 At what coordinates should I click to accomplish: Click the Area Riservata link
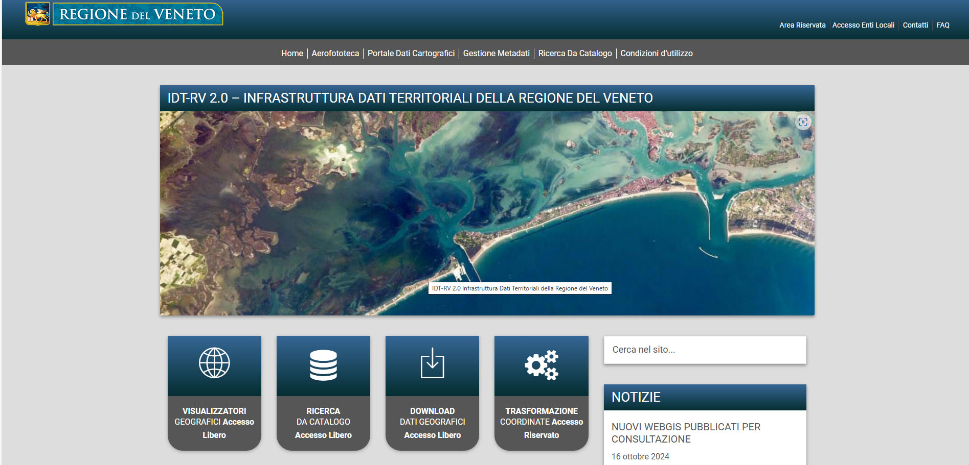(x=802, y=25)
